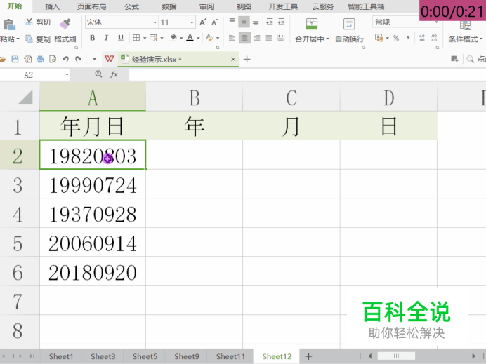The image size is (486, 364).
Task: Align text left
Action: tap(232, 38)
